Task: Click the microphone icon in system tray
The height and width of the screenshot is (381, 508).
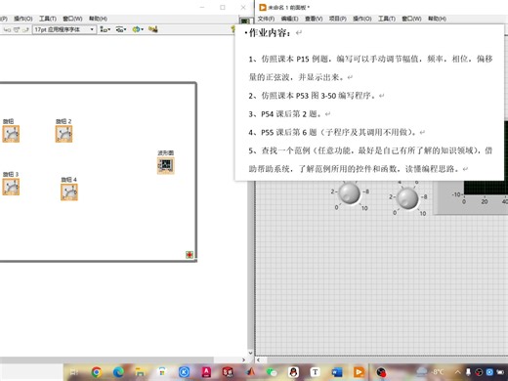Action: click(x=468, y=372)
